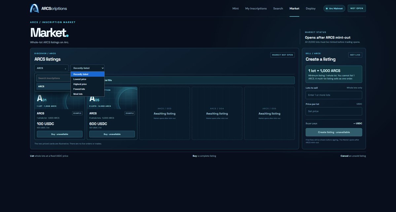Sort by Fewest lots
This screenshot has width=396, height=212.
[x=88, y=89]
